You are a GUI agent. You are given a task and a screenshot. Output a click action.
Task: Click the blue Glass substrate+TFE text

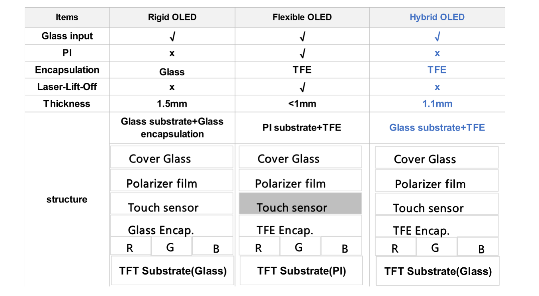pyautogui.click(x=437, y=128)
